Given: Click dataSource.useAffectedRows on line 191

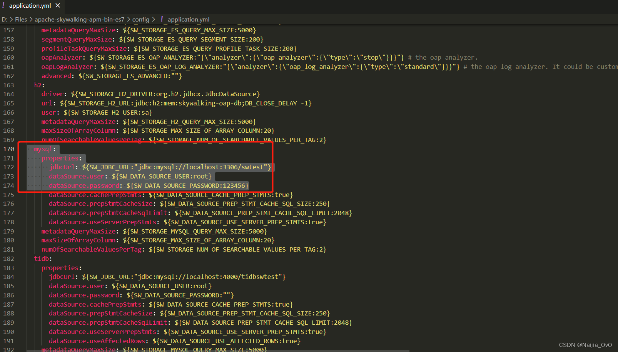Looking at the screenshot, I should point(97,341).
